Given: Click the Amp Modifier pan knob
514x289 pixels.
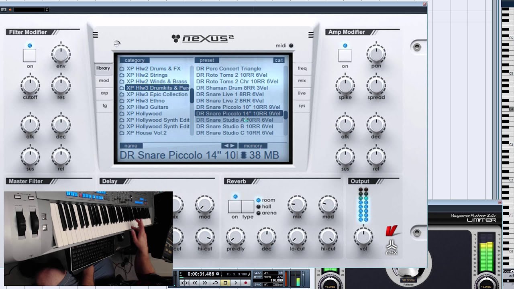Looking at the screenshot, I should [x=376, y=53].
